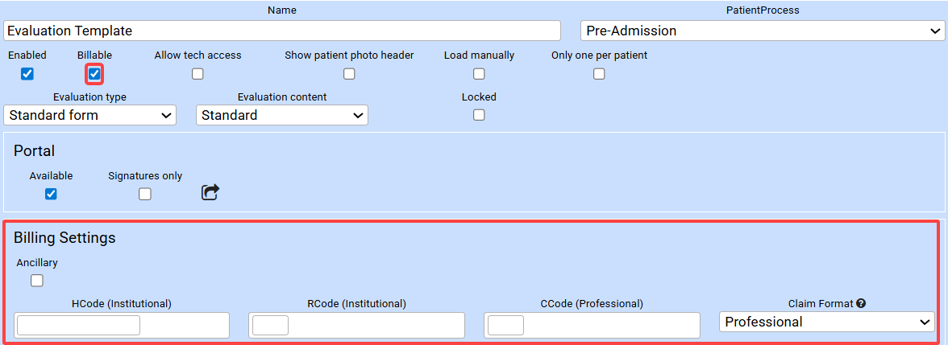Open the PatientProcess dropdown
The height and width of the screenshot is (345, 948).
click(762, 31)
